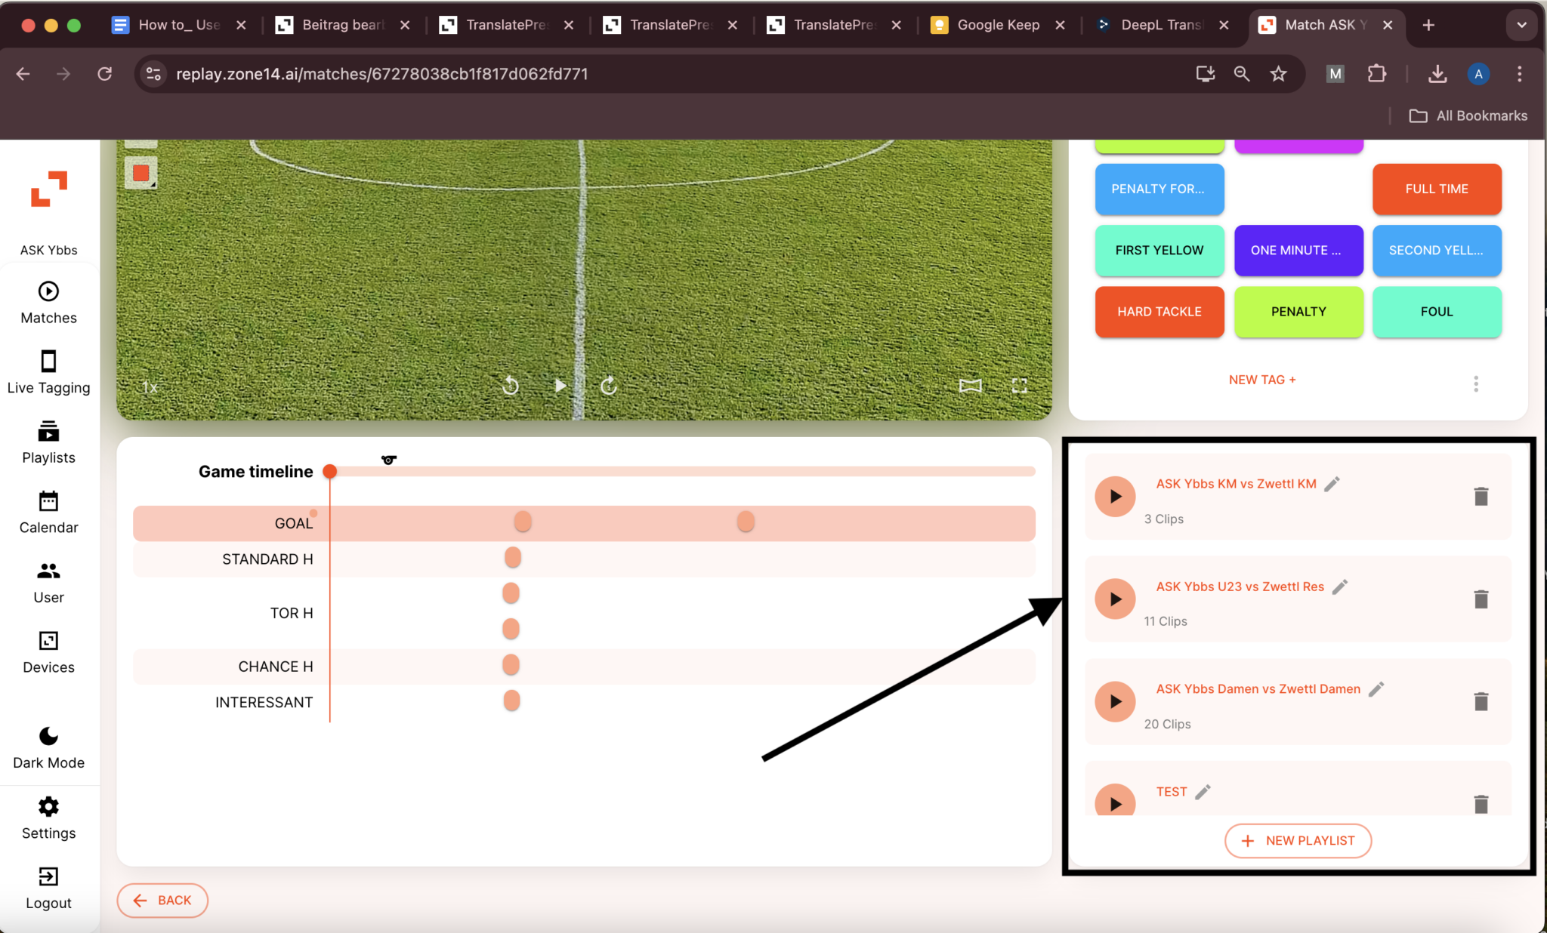
Task: Click the ASK Ybbs logo
Action: tap(48, 190)
